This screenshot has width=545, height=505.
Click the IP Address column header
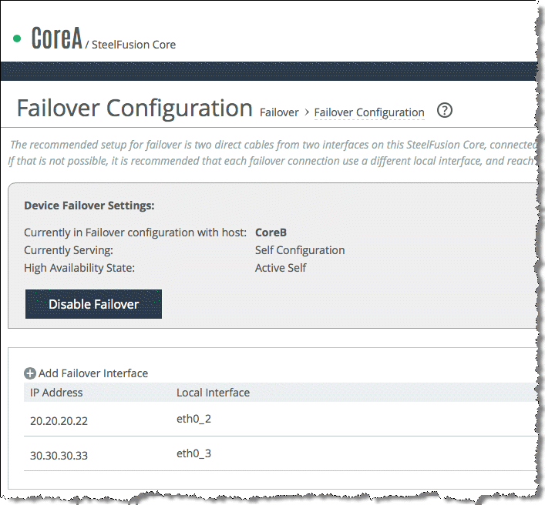[x=56, y=393]
